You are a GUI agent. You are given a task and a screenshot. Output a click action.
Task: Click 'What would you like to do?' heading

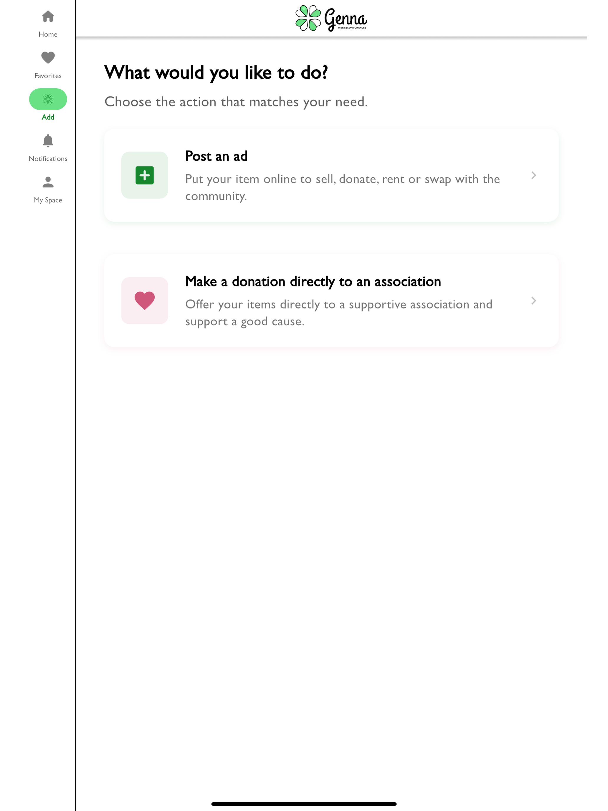click(x=216, y=72)
